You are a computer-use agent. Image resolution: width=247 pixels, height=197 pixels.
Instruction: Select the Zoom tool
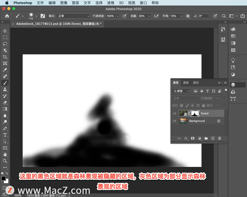[x=5, y=161]
